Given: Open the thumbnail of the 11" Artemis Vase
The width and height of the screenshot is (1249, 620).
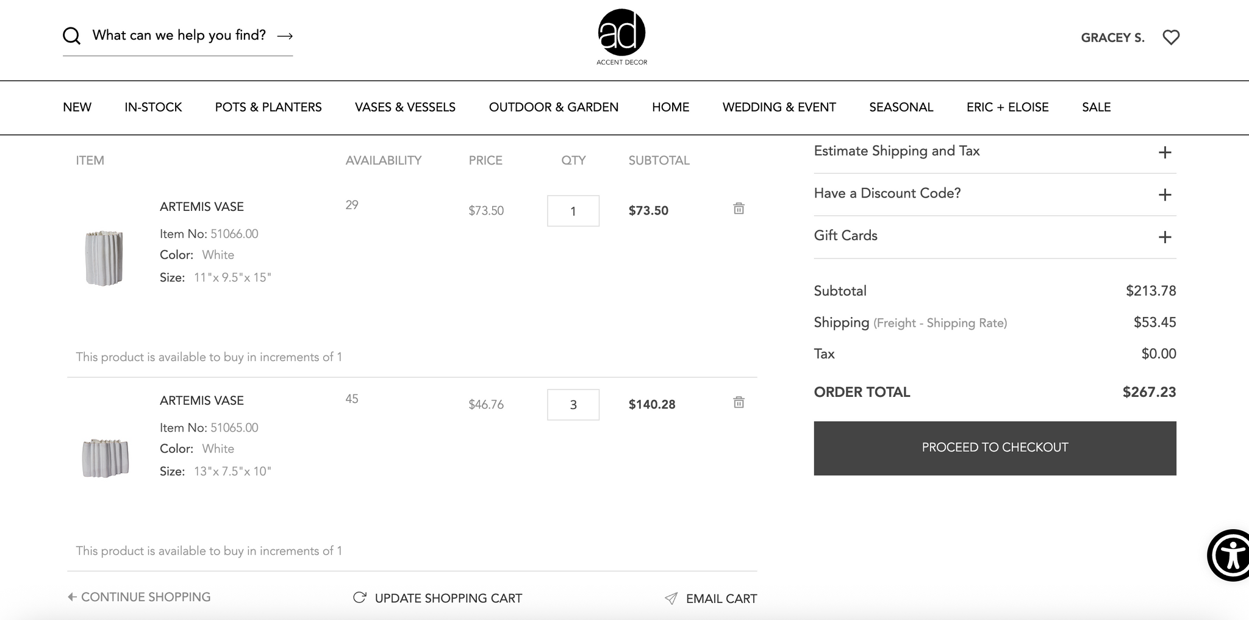Looking at the screenshot, I should tap(104, 258).
